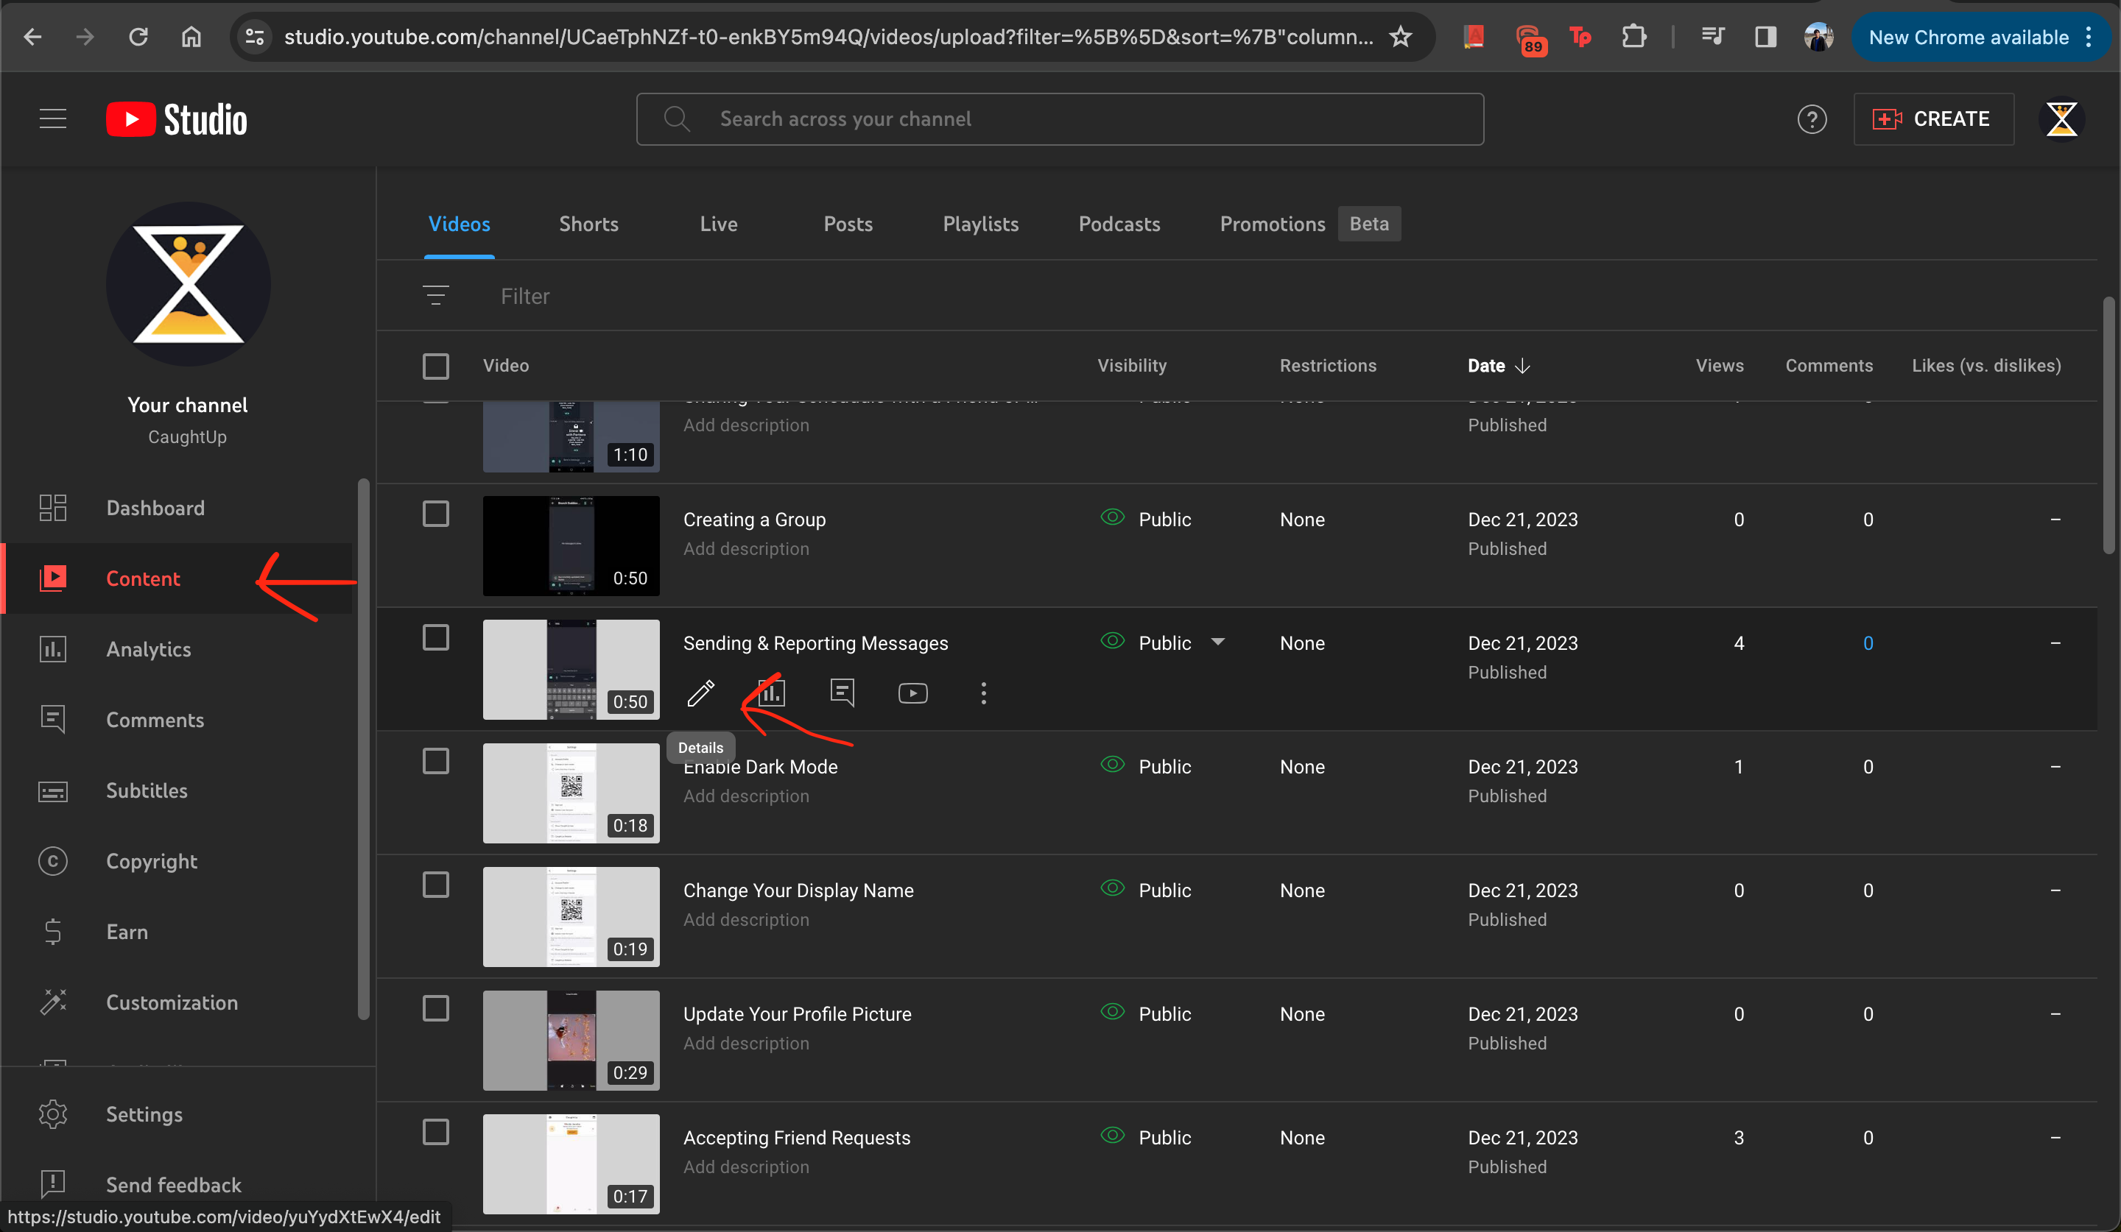Open the Update Your Profile Picture thumbnail
This screenshot has width=2121, height=1232.
pyautogui.click(x=571, y=1040)
